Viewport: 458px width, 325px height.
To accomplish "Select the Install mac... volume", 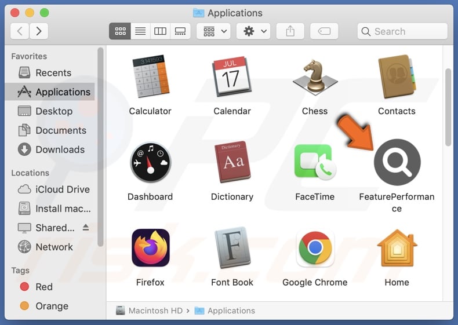I will (x=50, y=209).
